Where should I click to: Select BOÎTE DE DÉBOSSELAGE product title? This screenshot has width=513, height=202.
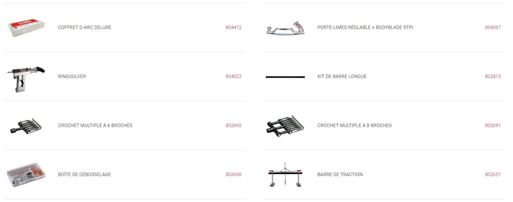click(85, 175)
